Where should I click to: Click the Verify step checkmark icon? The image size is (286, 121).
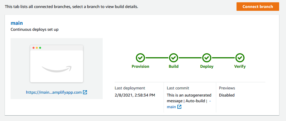point(240,58)
